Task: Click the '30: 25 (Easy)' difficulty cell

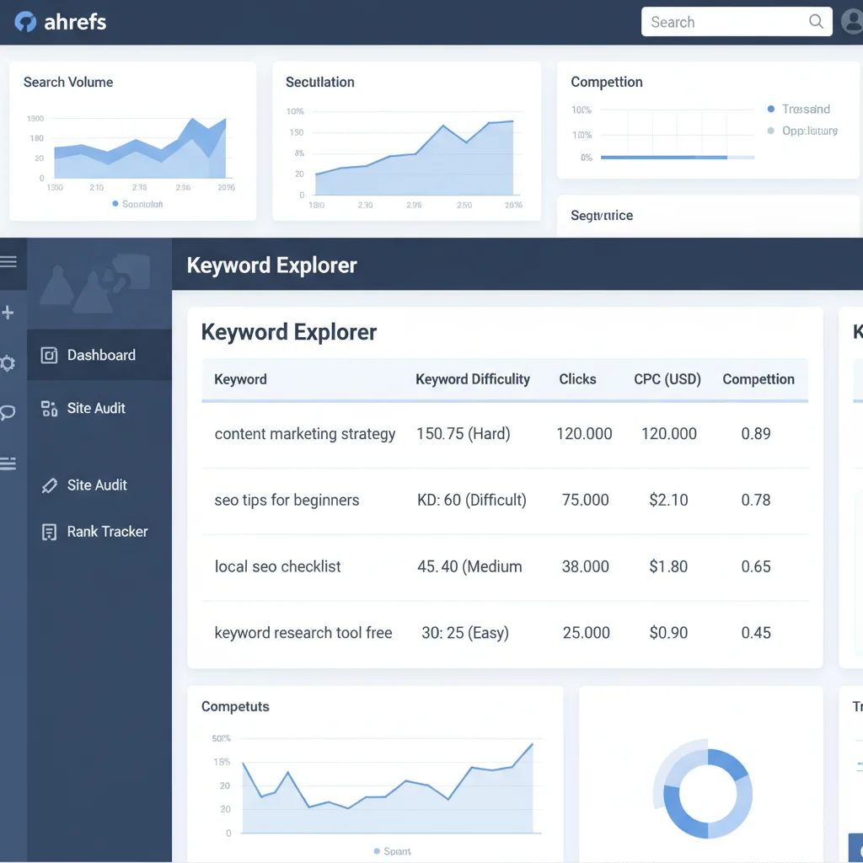Action: (465, 633)
